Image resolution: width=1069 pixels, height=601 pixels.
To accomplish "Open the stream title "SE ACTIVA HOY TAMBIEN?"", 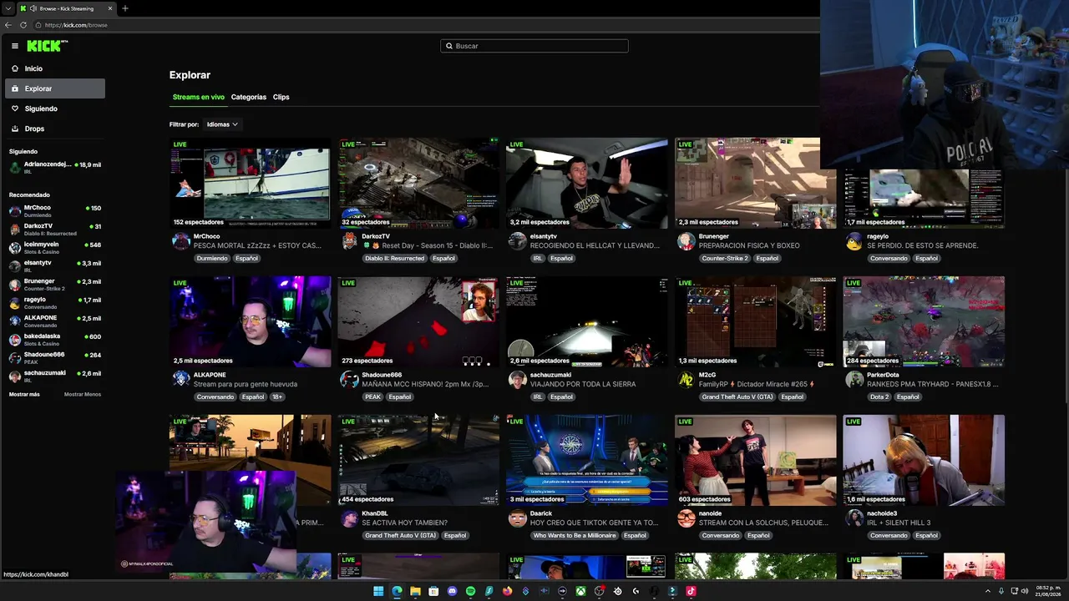I will point(404,523).
